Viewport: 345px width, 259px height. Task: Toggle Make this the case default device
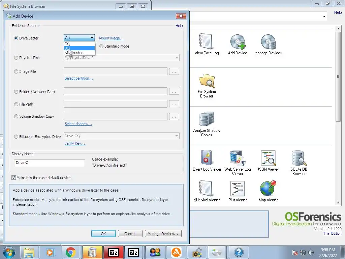(x=13, y=178)
